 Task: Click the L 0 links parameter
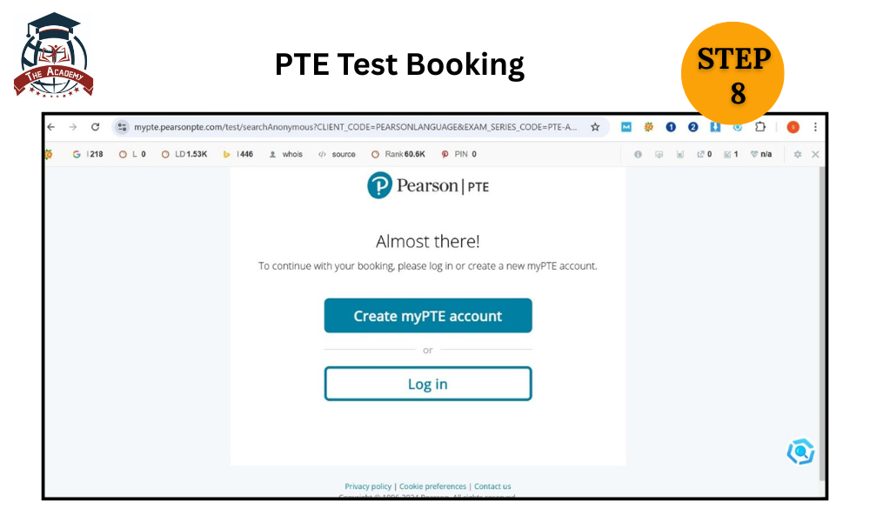tap(132, 154)
